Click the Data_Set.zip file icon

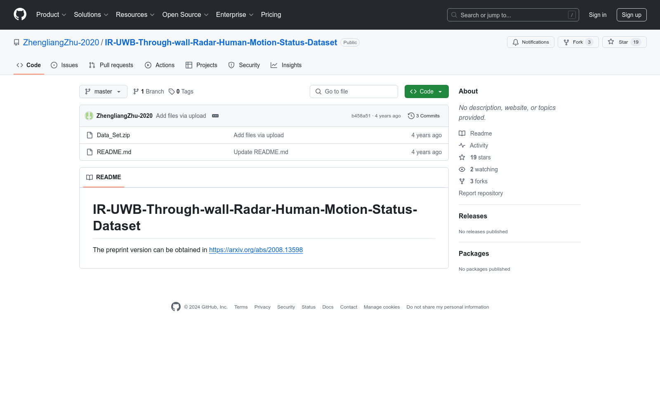pyautogui.click(x=90, y=135)
